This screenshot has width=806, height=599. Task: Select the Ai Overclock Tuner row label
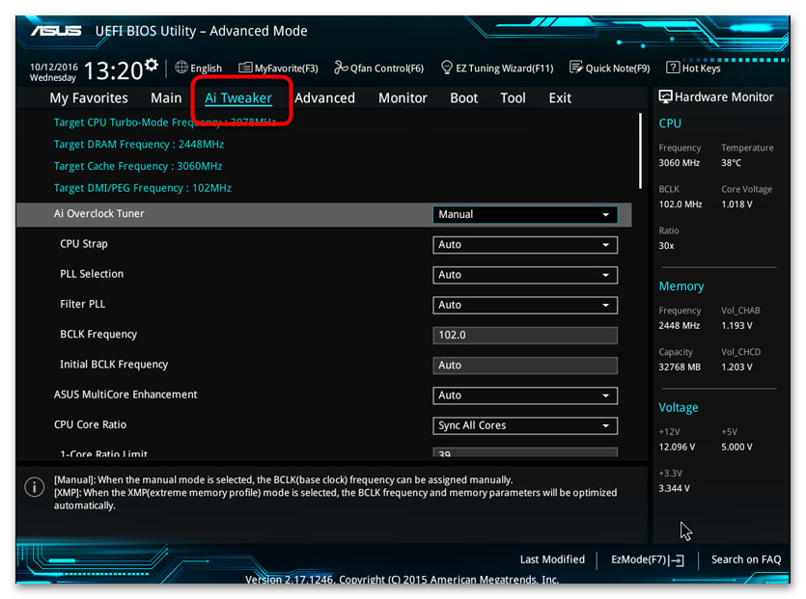point(98,214)
